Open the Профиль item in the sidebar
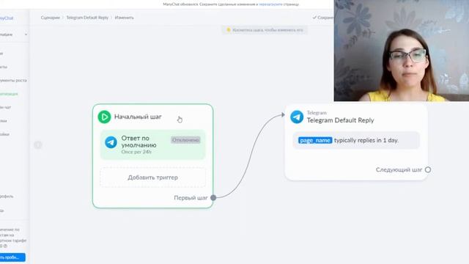 [x=7, y=197]
